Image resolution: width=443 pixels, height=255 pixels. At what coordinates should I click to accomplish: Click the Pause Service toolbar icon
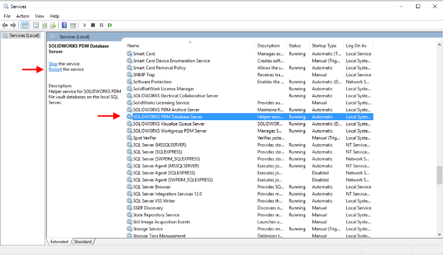click(x=102, y=25)
